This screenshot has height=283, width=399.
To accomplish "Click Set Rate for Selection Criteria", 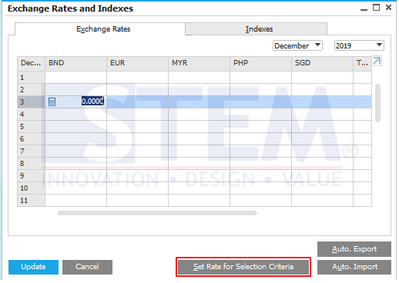I will pyautogui.click(x=243, y=267).
